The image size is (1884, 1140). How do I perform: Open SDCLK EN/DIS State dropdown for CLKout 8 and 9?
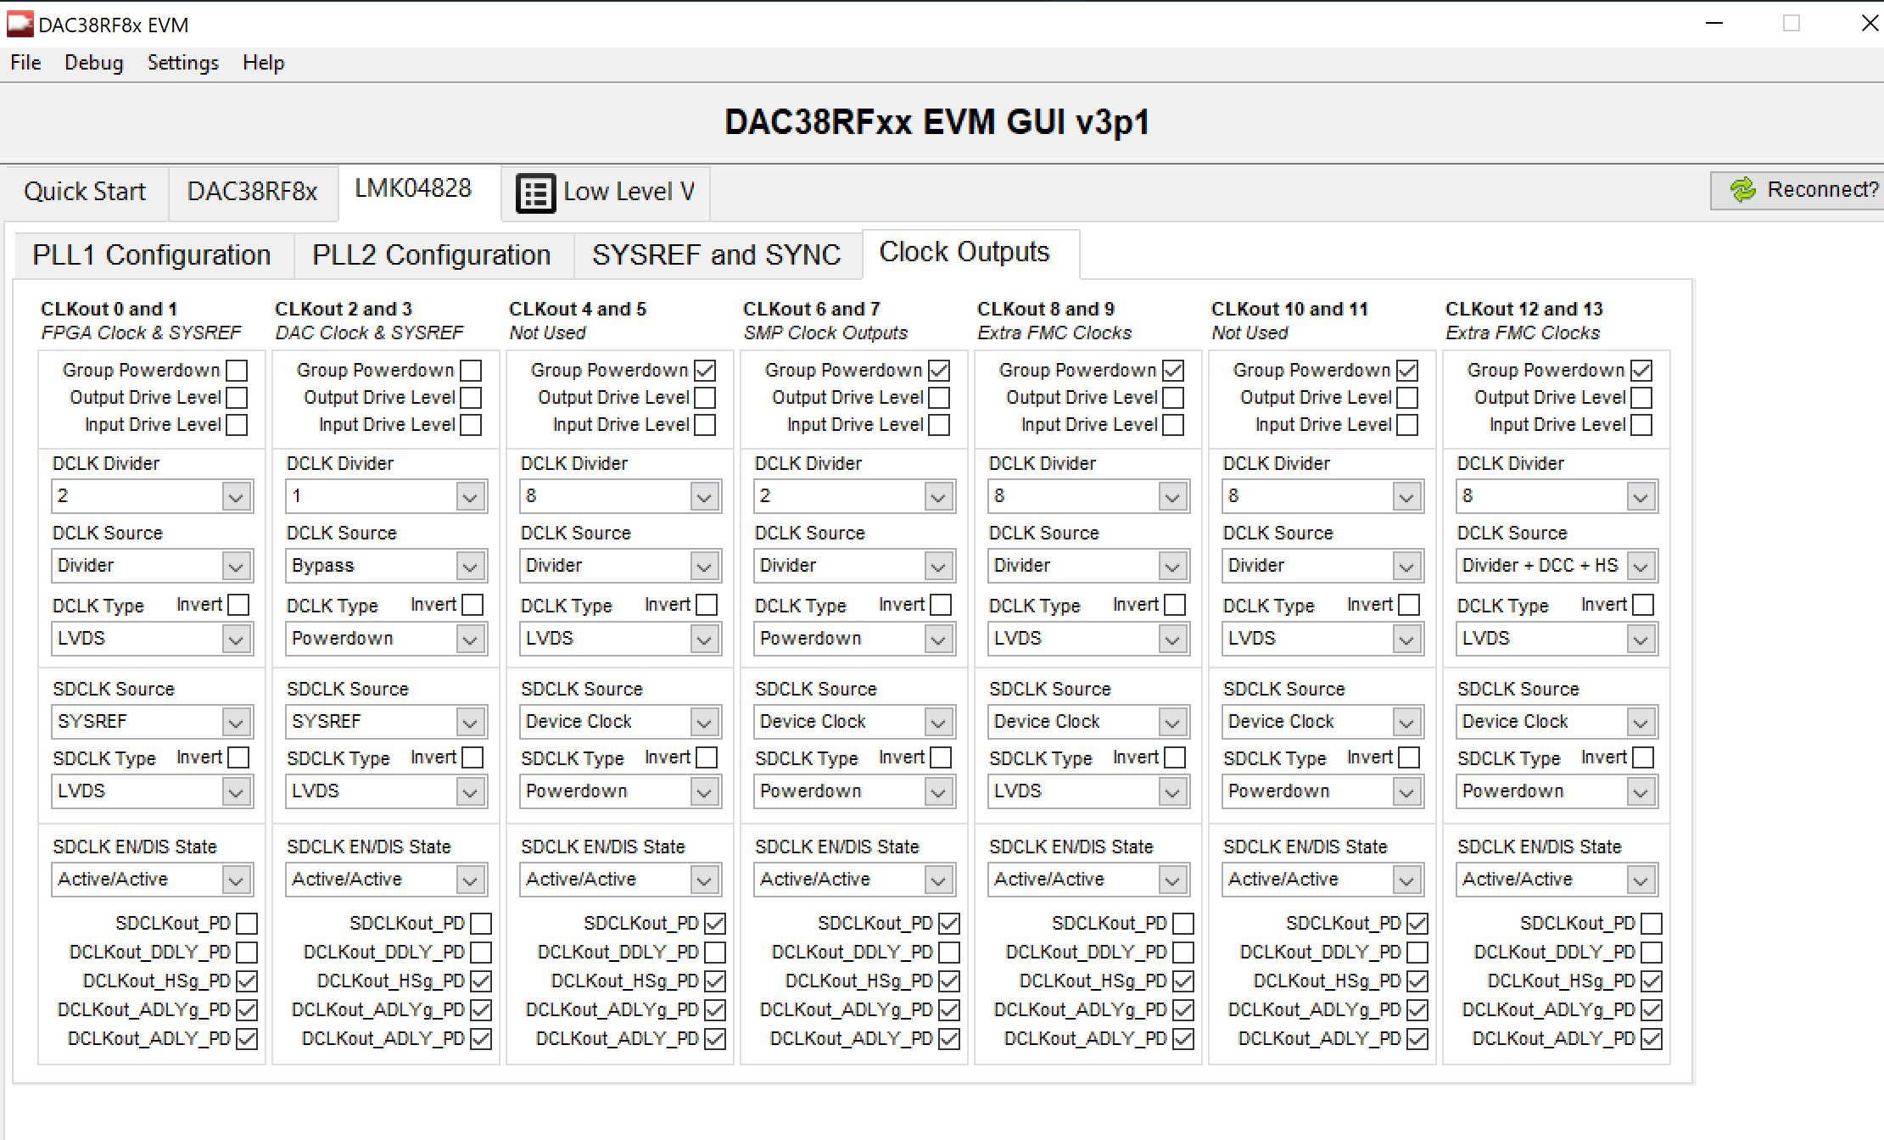tap(1172, 880)
